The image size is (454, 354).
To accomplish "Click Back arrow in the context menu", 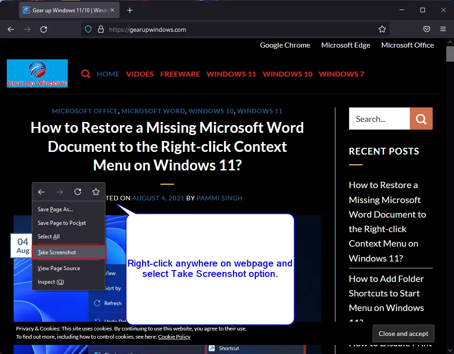I will point(41,192).
